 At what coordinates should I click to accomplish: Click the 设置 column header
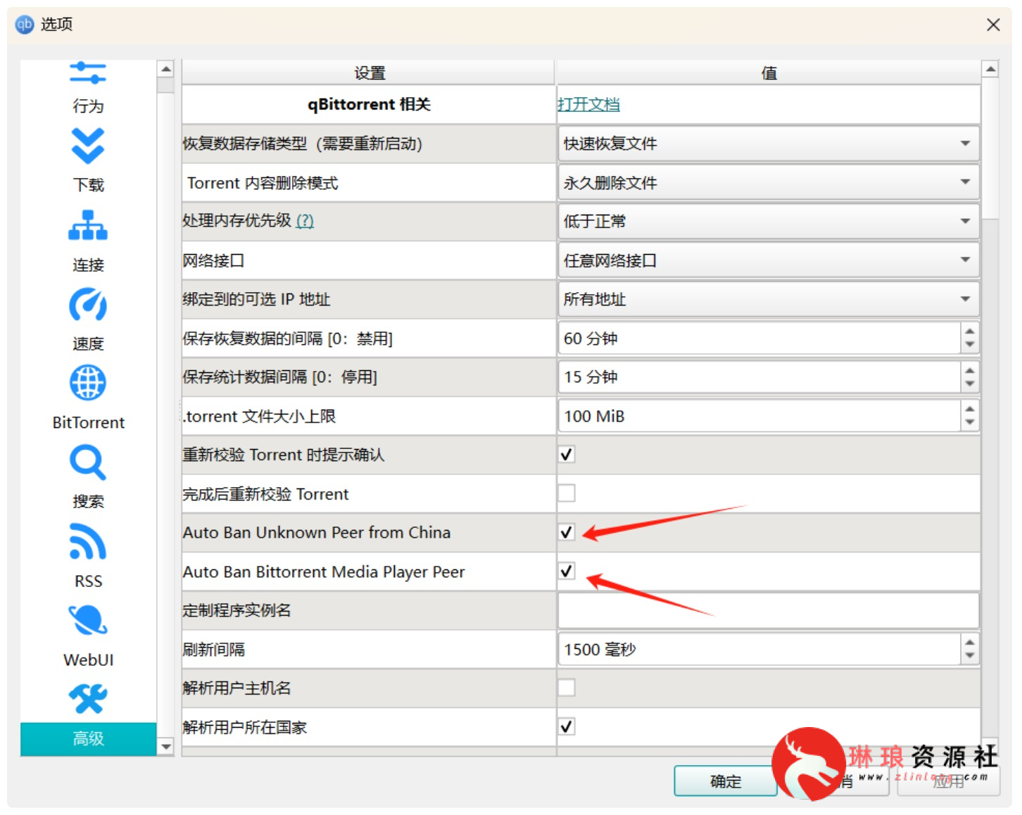[x=369, y=72]
